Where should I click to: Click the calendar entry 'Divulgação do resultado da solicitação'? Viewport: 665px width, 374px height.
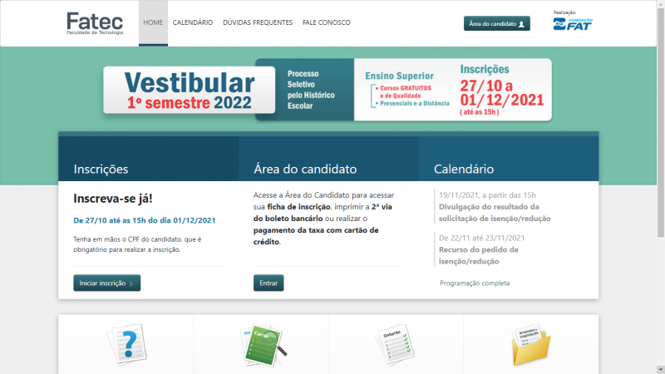click(495, 213)
